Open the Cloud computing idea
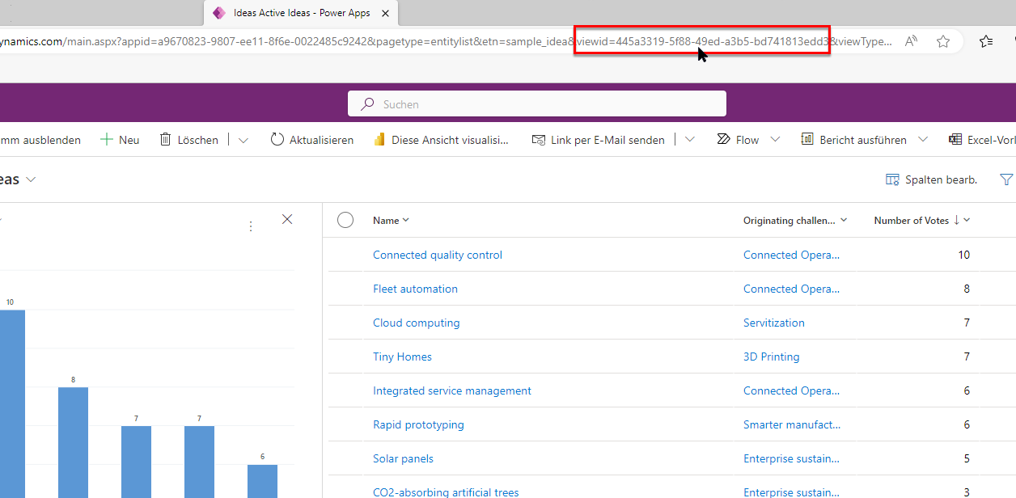Viewport: 1016px width, 498px height. click(416, 323)
